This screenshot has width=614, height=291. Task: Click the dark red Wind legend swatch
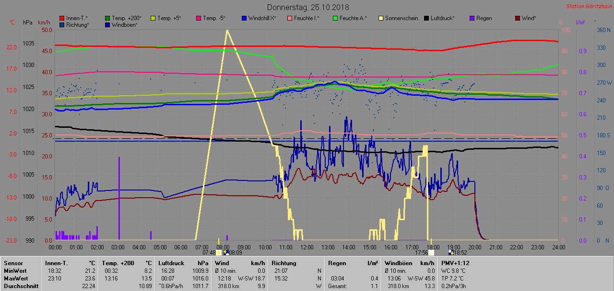pos(518,18)
